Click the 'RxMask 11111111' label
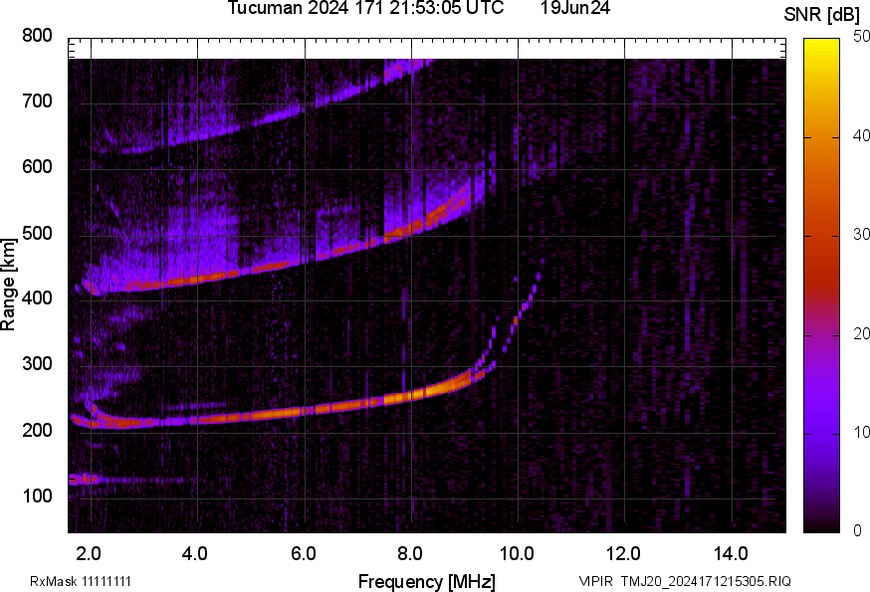This screenshot has width=870, height=592. coord(81,581)
